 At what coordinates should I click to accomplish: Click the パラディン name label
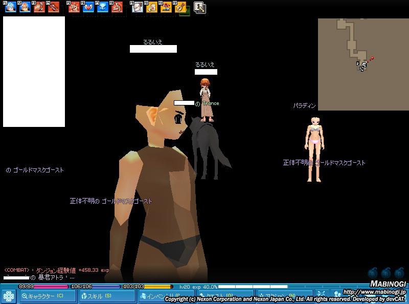[304, 106]
